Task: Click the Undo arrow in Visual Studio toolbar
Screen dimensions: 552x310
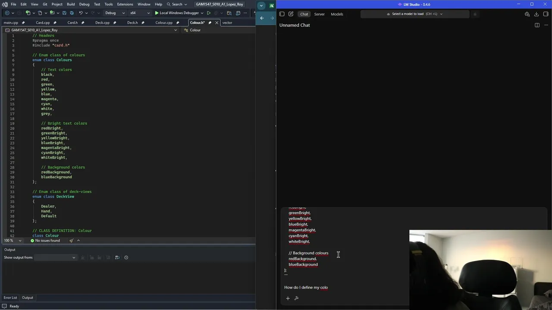Action: click(81, 13)
